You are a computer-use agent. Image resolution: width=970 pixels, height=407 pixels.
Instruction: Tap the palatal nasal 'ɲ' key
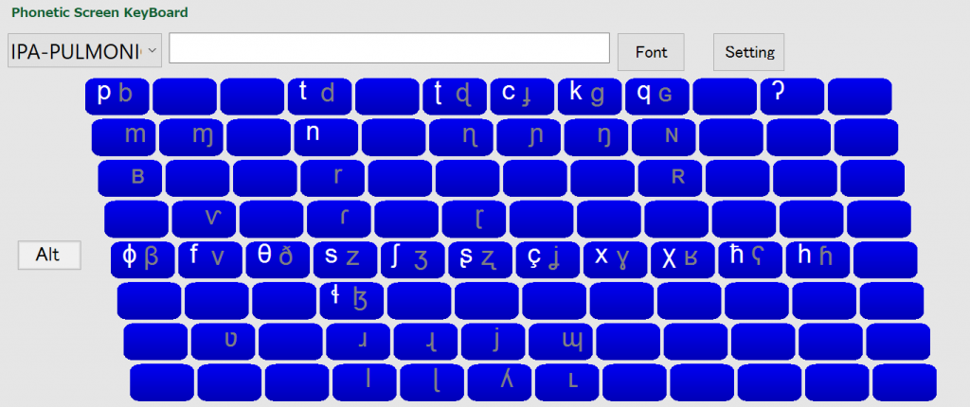point(529,137)
